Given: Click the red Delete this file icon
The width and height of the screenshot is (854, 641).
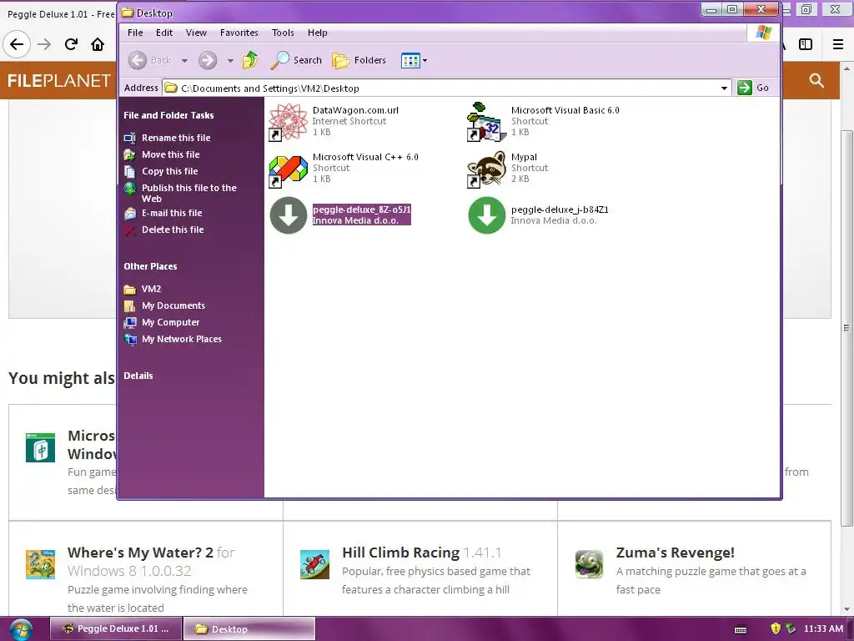Looking at the screenshot, I should click(129, 230).
